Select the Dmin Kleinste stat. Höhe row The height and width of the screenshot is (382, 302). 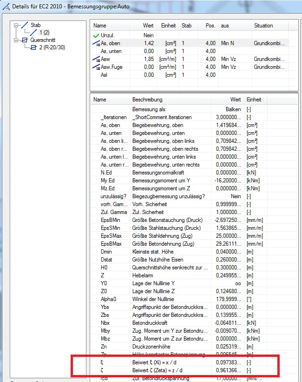[x=179, y=252]
